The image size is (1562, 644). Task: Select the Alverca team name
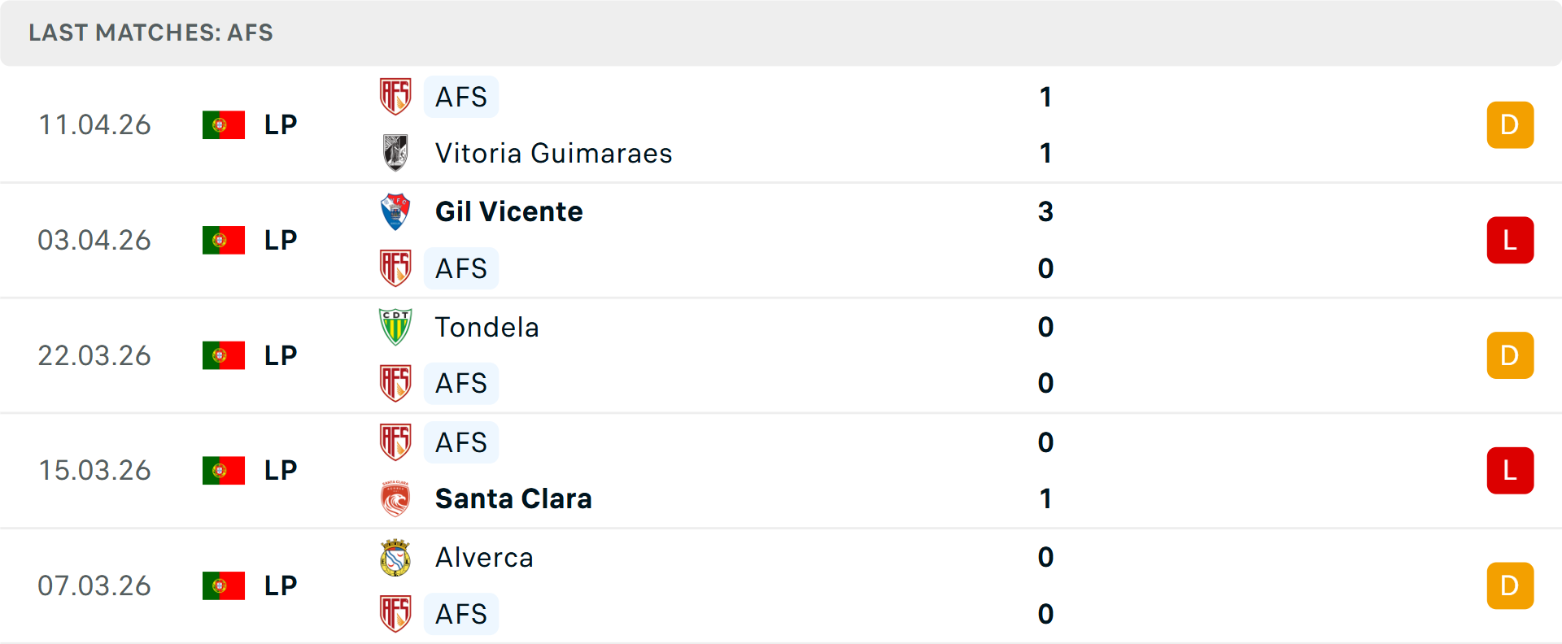click(x=484, y=558)
